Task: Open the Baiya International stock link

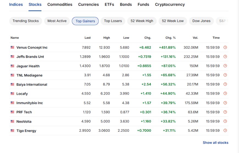Action: click(32, 84)
